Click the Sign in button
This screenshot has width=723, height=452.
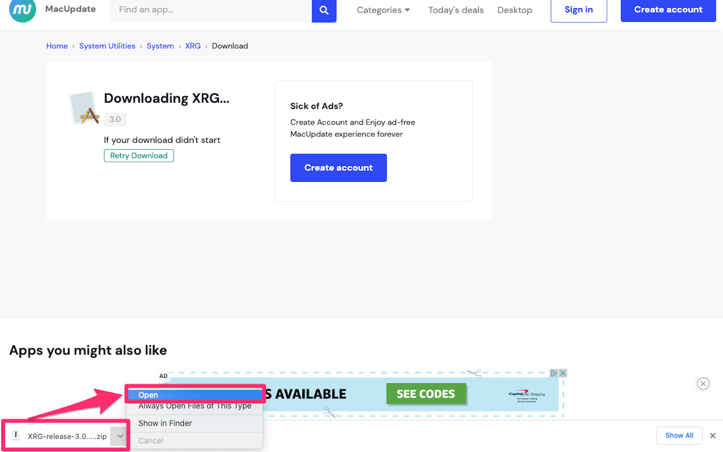579,10
